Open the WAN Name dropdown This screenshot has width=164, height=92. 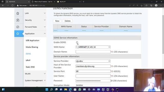(93, 47)
